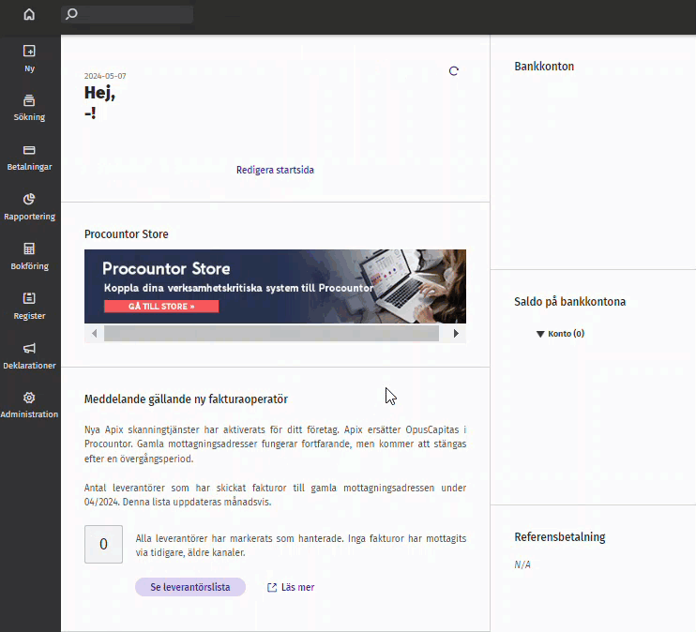Open the Procountor Store banner image
The height and width of the screenshot is (632, 696).
pyautogui.click(x=275, y=286)
